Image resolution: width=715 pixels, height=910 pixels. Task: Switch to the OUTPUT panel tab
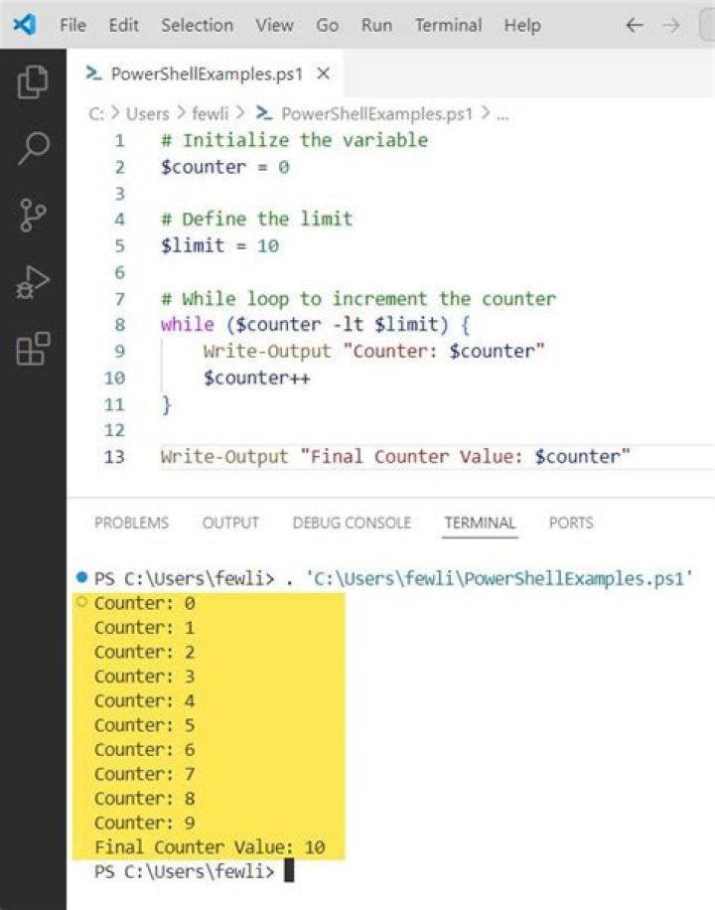pos(230,523)
